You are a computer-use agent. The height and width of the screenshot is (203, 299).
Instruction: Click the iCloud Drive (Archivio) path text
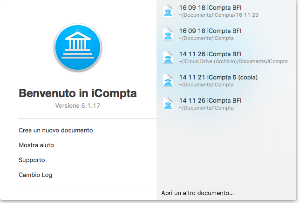click(233, 61)
